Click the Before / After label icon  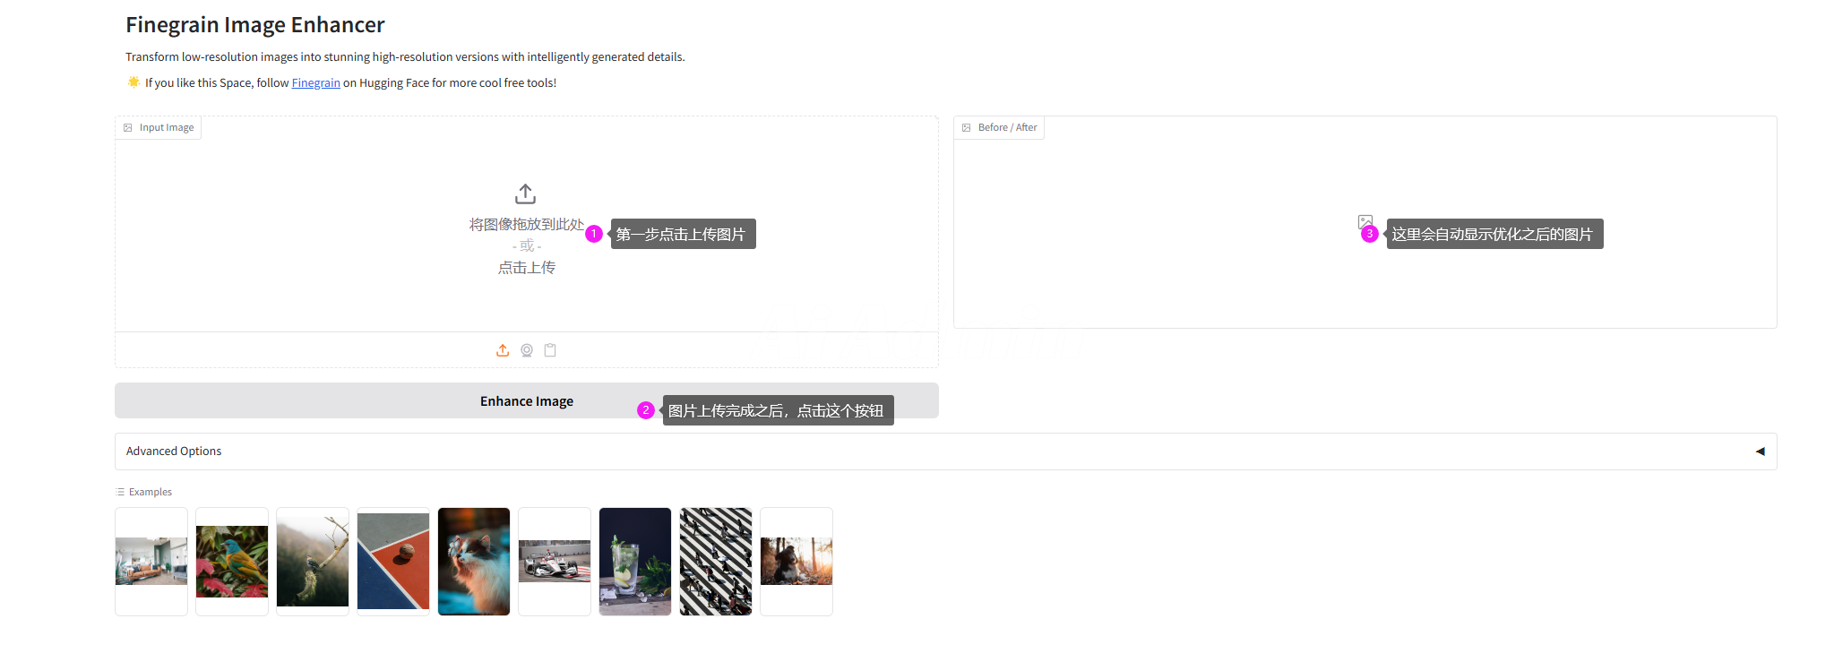(967, 128)
